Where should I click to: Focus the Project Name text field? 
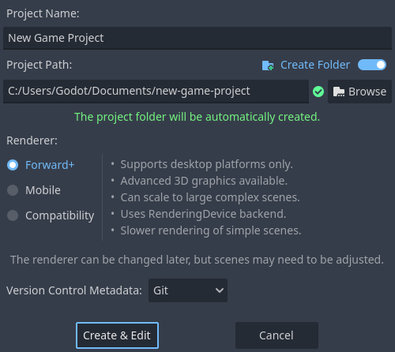pyautogui.click(x=197, y=38)
